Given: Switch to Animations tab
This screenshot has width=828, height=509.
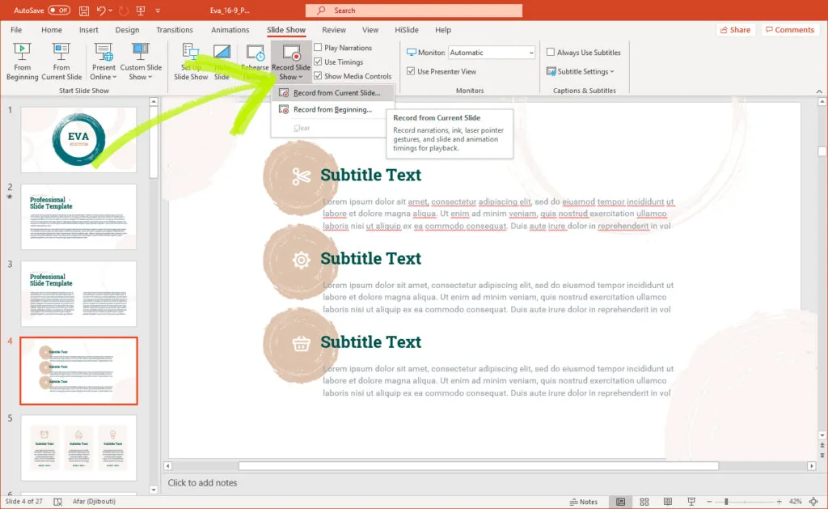Looking at the screenshot, I should tap(230, 30).
